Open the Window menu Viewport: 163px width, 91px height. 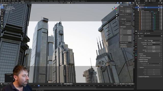tap(13, 1)
